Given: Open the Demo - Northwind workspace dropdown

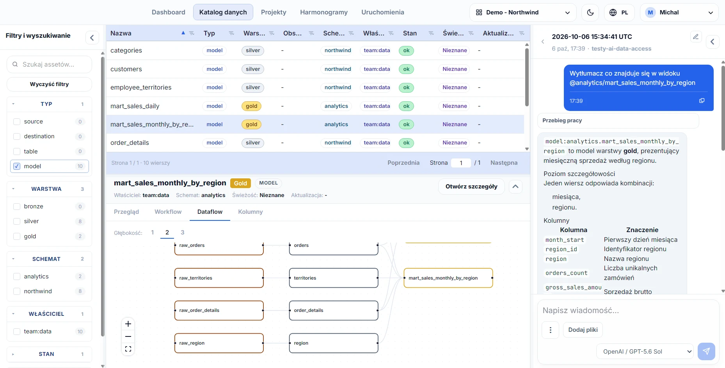Looking at the screenshot, I should point(523,12).
